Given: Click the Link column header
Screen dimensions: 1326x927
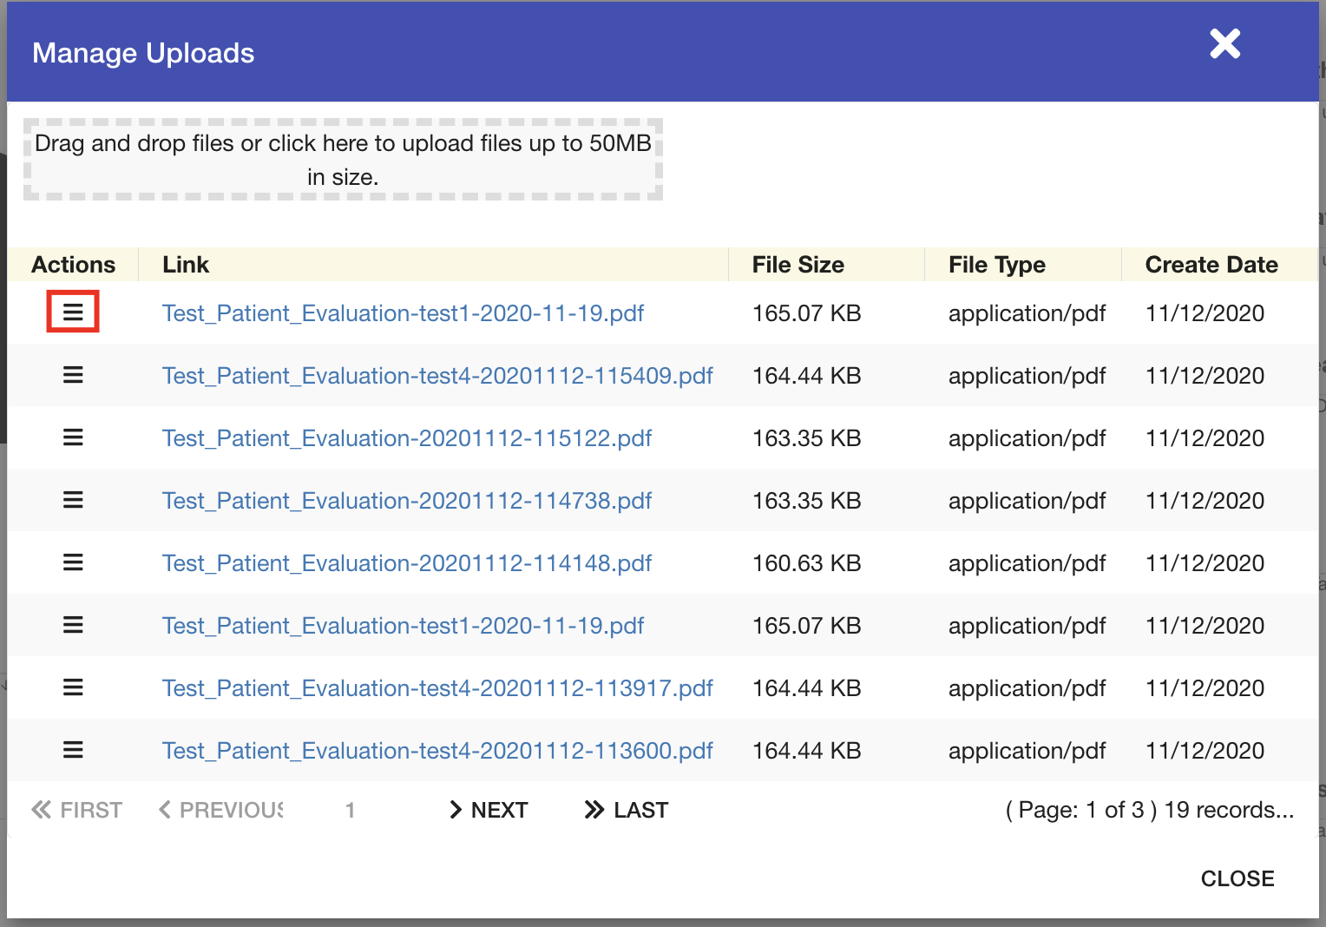Looking at the screenshot, I should coord(186,265).
